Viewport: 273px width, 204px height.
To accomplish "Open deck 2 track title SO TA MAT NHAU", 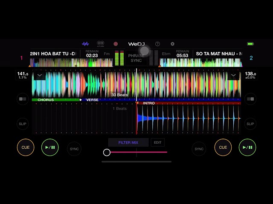I will click(x=219, y=54).
